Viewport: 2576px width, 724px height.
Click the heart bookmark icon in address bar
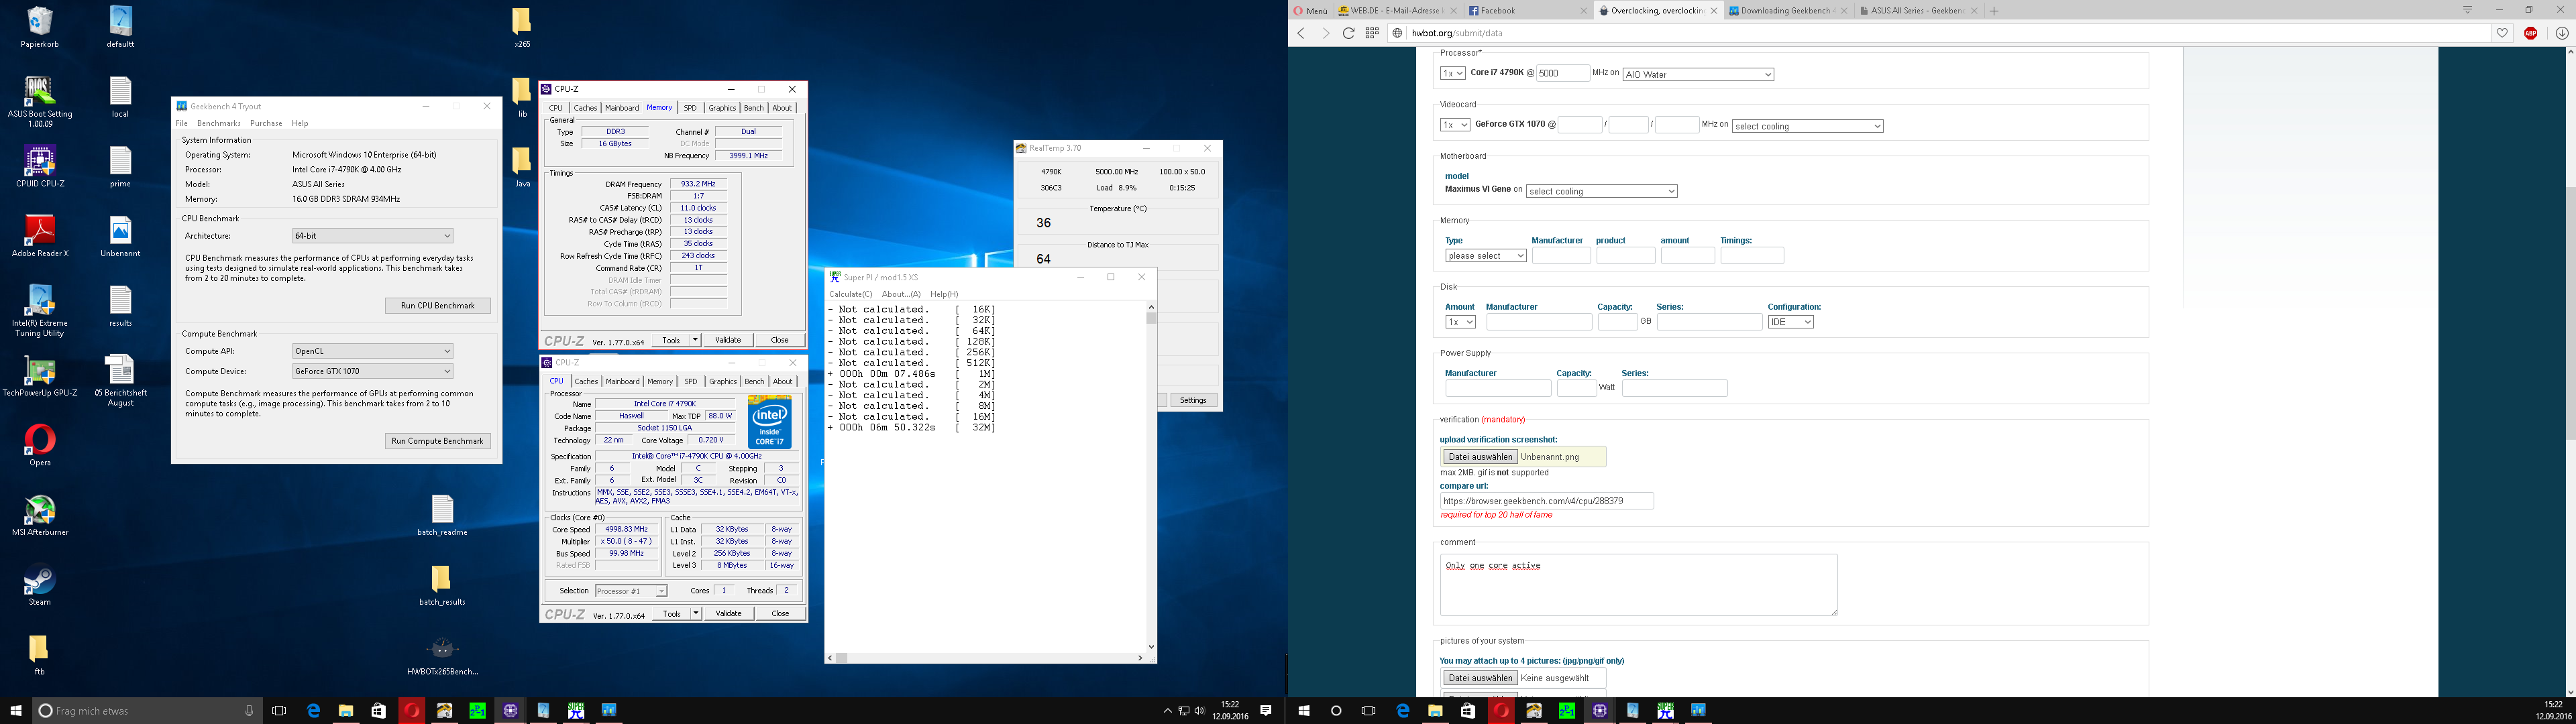pyautogui.click(x=2502, y=33)
